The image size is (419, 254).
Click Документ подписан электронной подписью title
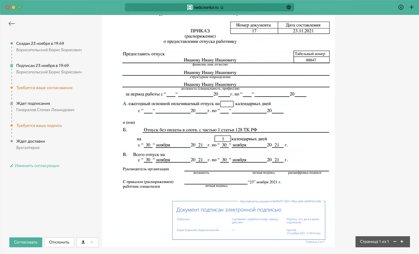coord(229,210)
